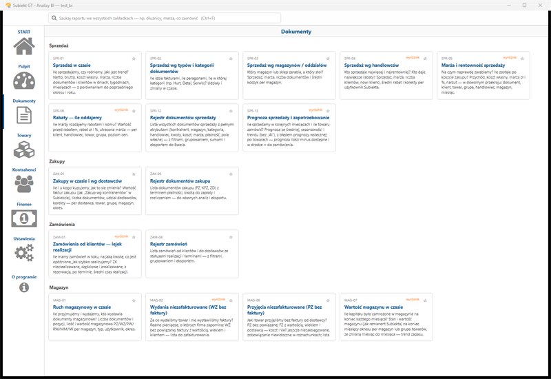Star the Ruch magazynowy w czasie report

[134, 300]
